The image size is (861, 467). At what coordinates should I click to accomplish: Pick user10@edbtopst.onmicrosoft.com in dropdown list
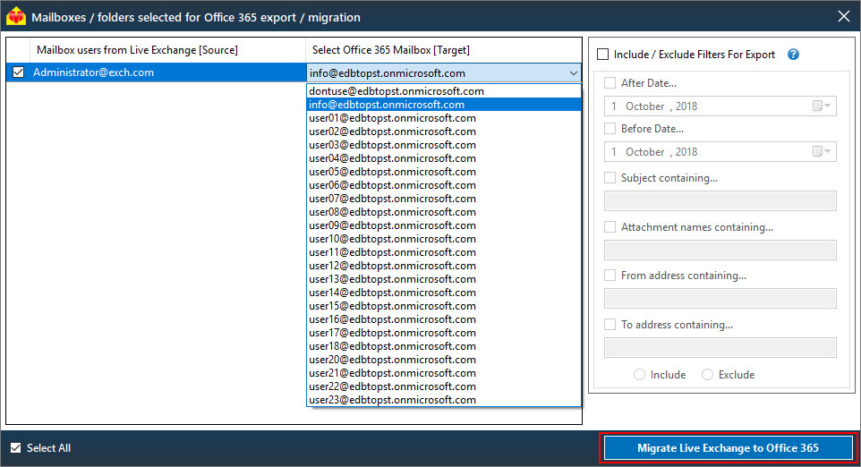(444, 239)
